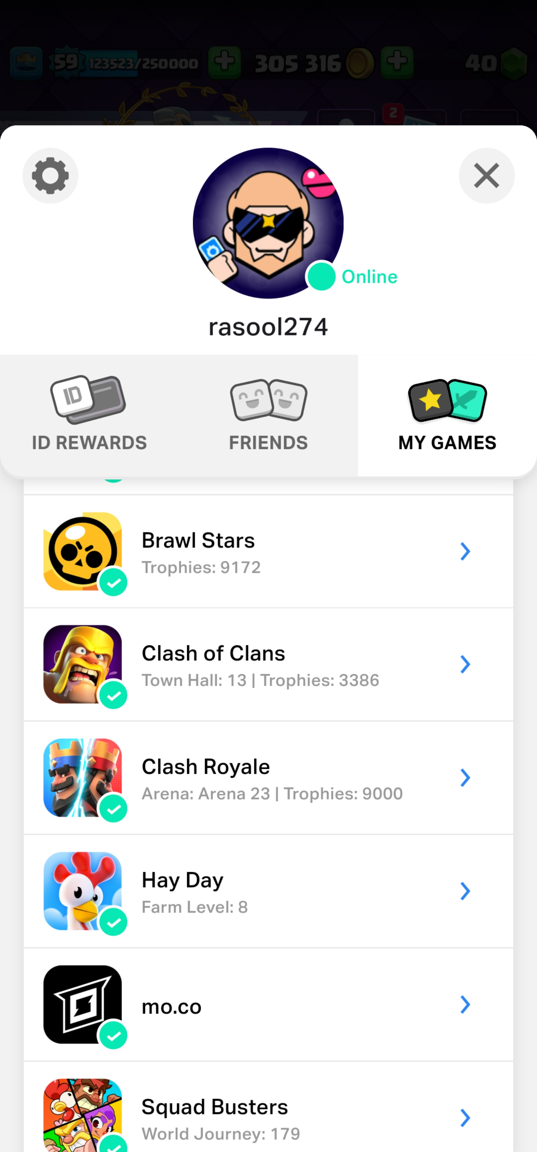Image resolution: width=537 pixels, height=1152 pixels.
Task: Expand Clash of Clans entry via chevron
Action: 465,664
